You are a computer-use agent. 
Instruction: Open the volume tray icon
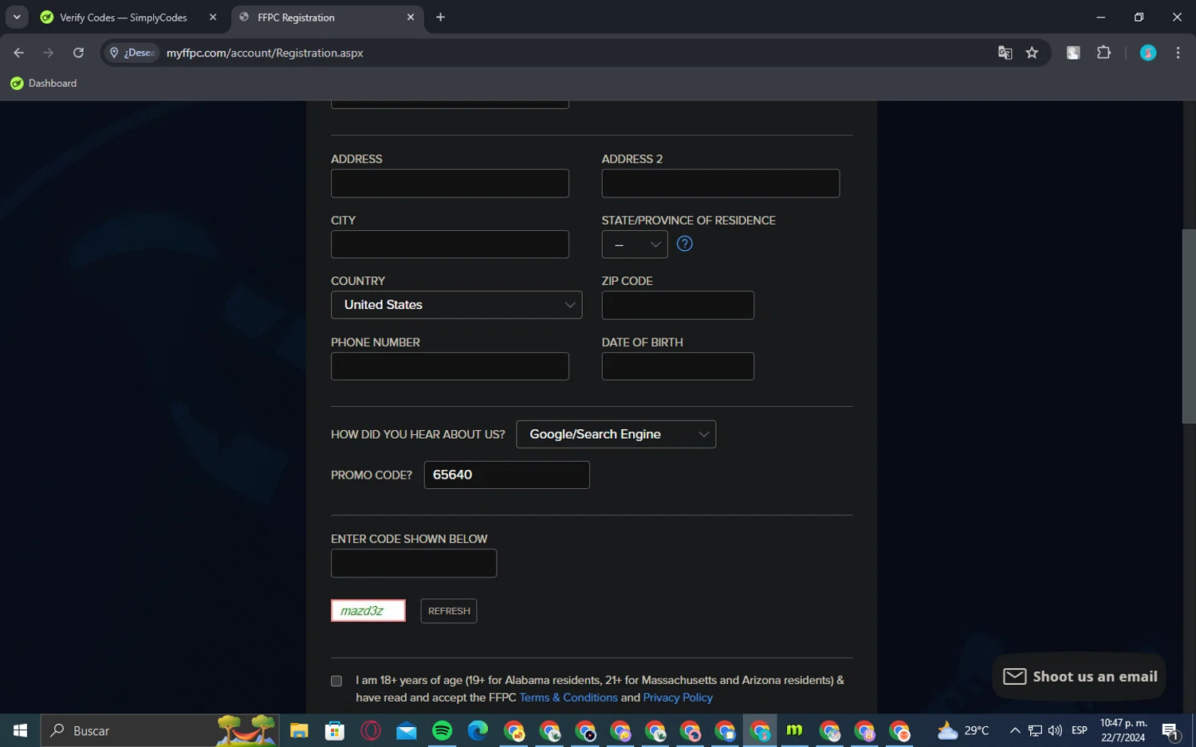click(1055, 730)
